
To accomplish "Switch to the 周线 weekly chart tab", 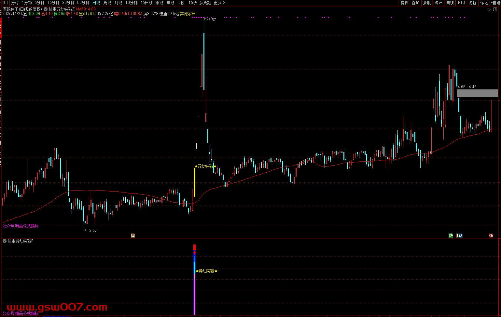I will (x=107, y=3).
